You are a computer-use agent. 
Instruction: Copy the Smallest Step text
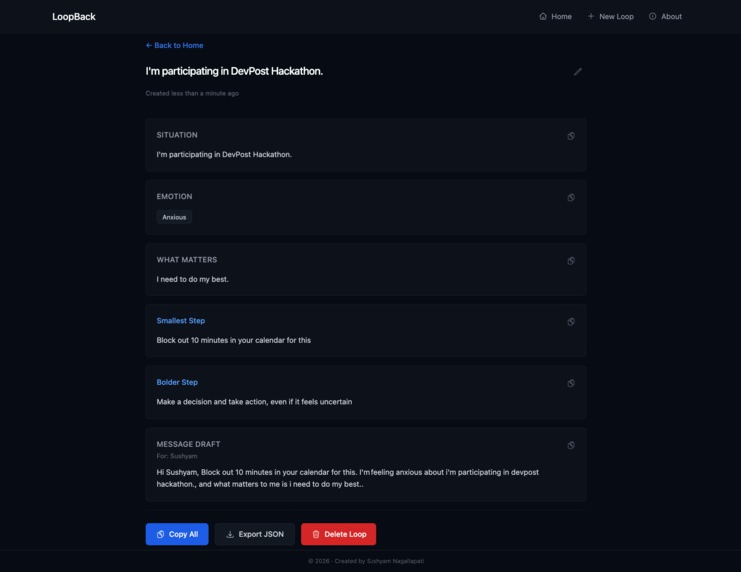coord(571,322)
